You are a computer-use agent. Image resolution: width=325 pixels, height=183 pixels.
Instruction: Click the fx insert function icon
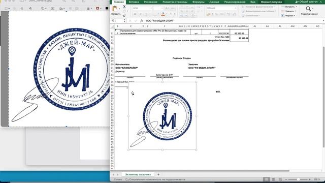pyautogui.click(x=142, y=21)
